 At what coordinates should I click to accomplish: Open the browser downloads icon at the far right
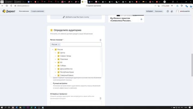coord(191,6)
